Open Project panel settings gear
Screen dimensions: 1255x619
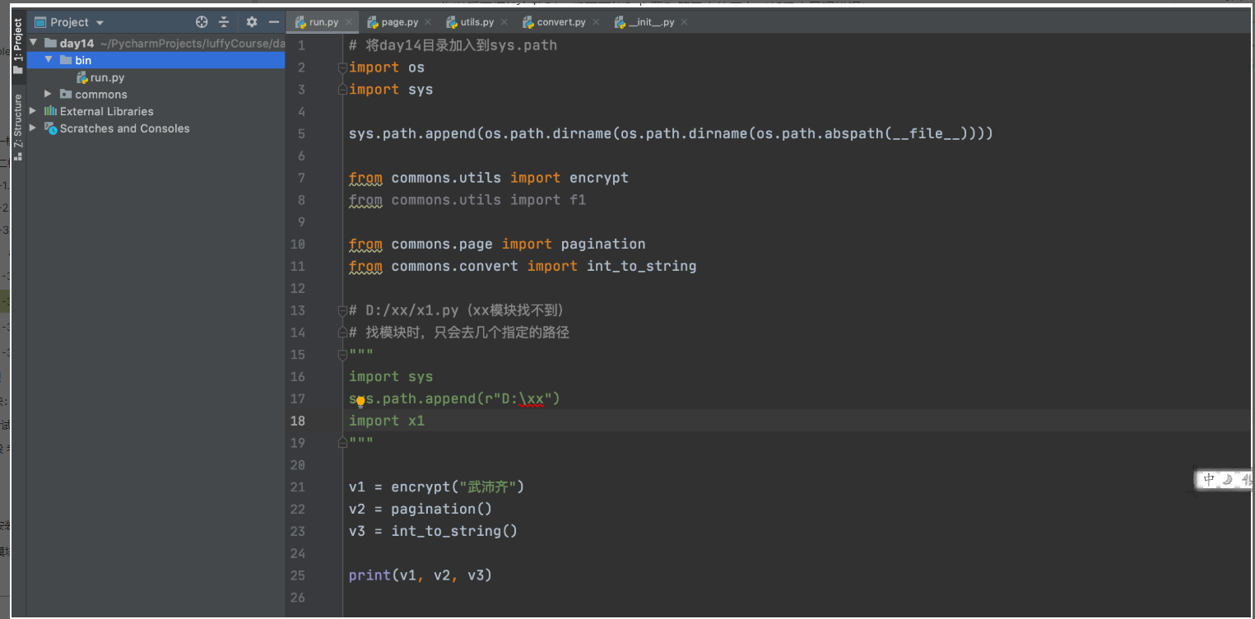tap(252, 22)
